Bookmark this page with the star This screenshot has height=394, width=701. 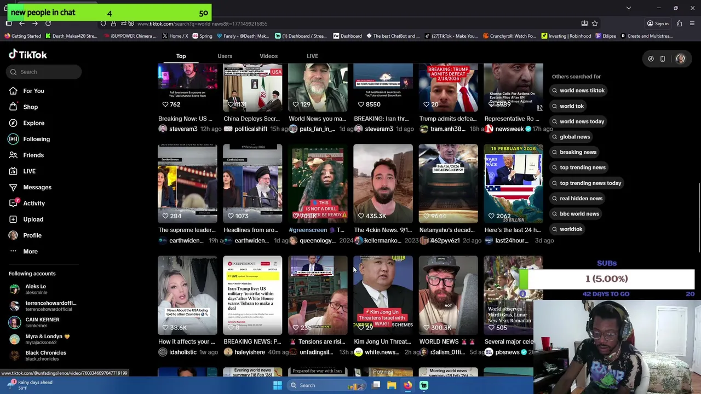pyautogui.click(x=595, y=24)
